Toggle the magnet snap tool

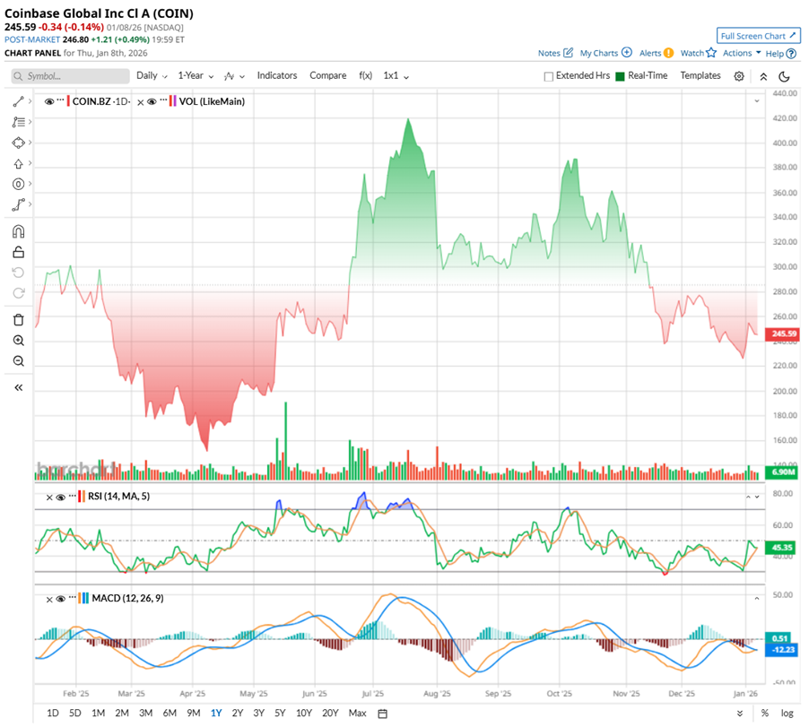click(19, 231)
